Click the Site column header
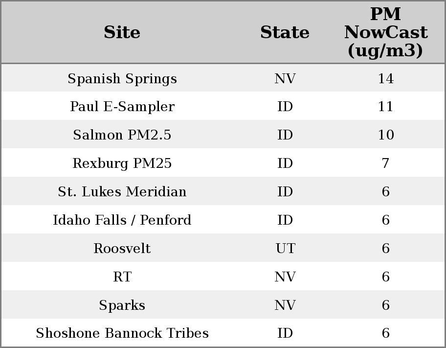Screen dimensions: 446x348 122,33
